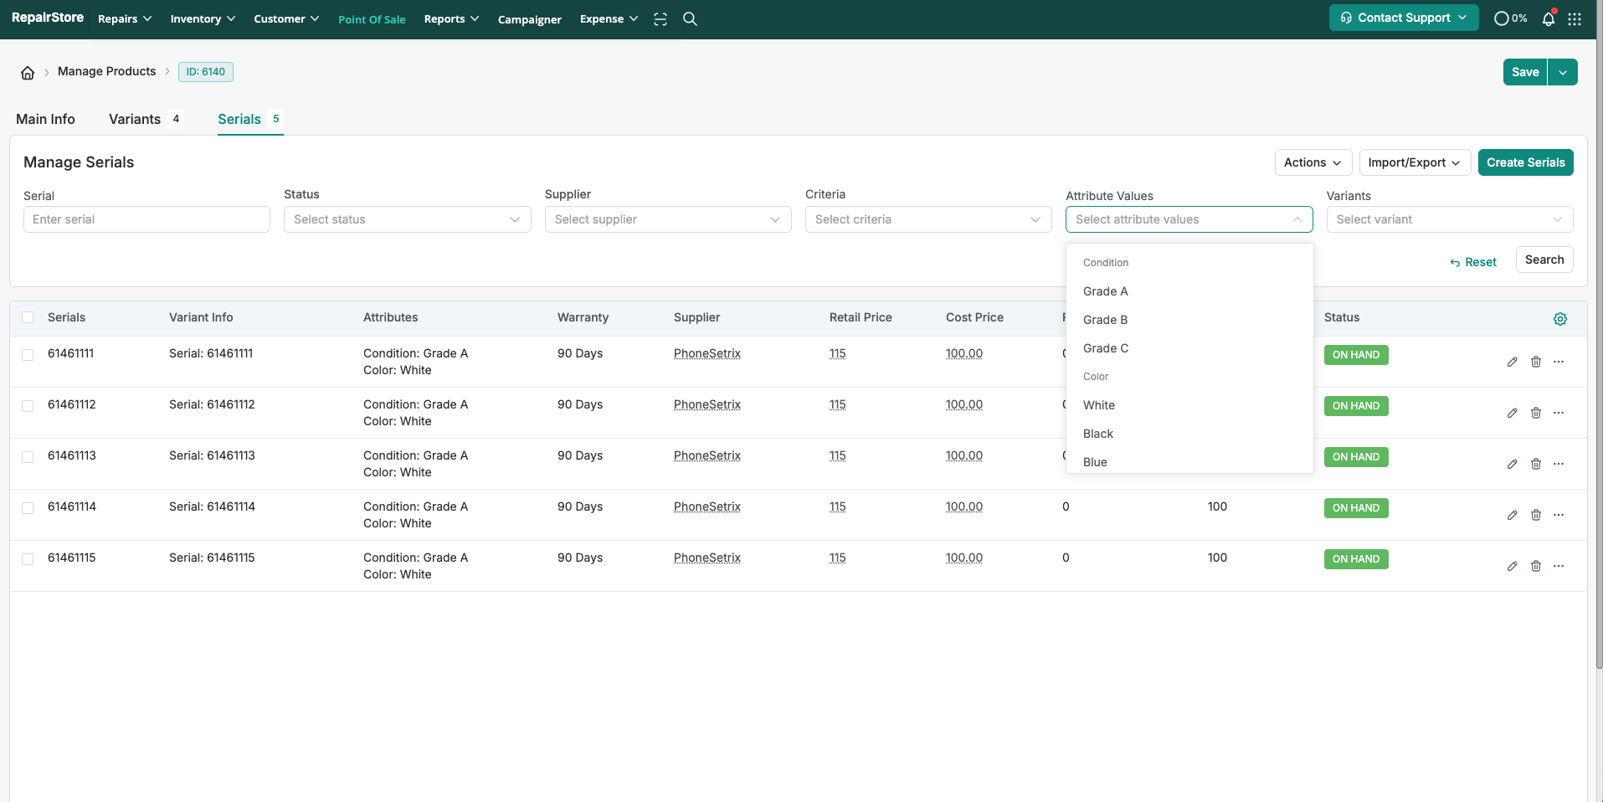This screenshot has width=1603, height=802.
Task: Open the barcode scanner icon in navbar
Action: point(660,19)
